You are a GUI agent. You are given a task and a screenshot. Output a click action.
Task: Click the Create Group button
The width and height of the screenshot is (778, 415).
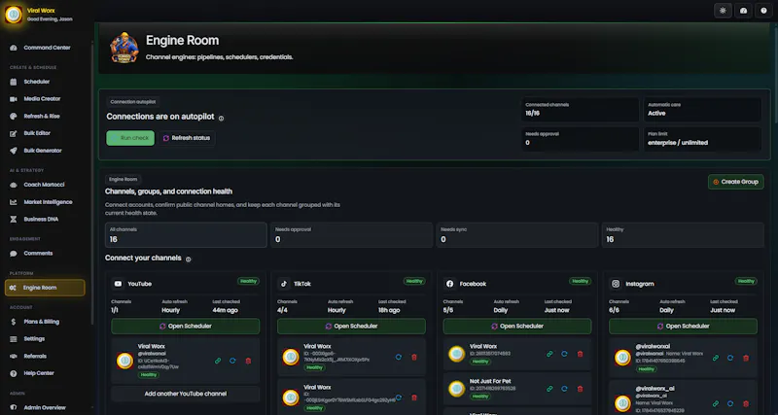point(736,182)
